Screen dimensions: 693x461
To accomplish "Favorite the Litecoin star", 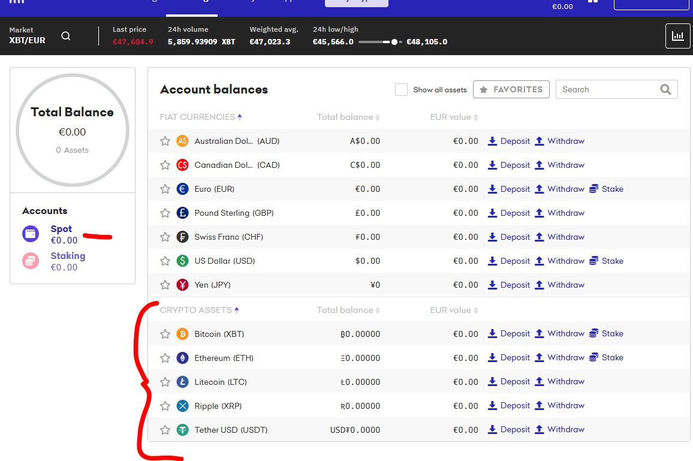I will click(165, 382).
